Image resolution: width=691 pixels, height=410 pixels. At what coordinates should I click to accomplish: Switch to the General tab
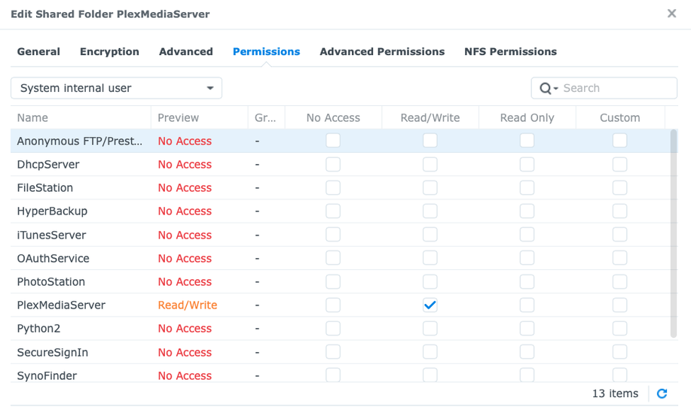pyautogui.click(x=38, y=52)
